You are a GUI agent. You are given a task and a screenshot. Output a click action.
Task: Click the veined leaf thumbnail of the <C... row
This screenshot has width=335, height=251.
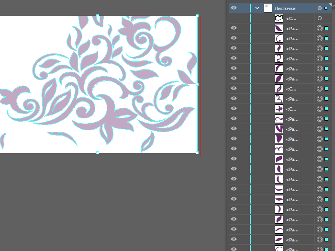(x=279, y=89)
